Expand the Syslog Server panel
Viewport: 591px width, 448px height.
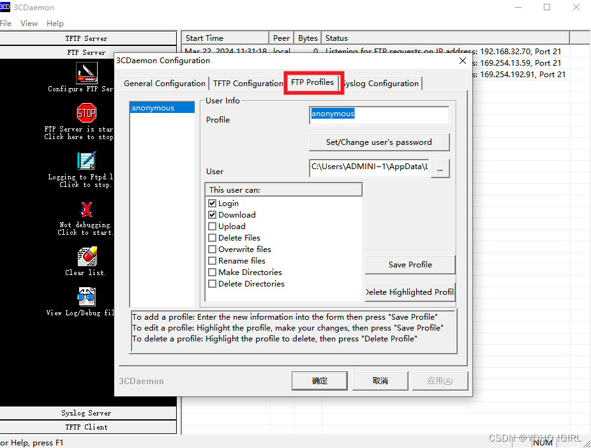(x=88, y=413)
